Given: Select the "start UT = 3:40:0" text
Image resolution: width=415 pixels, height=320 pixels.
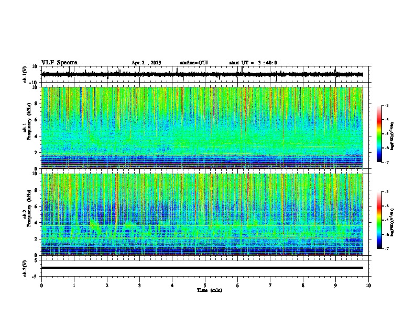Looking at the screenshot, I should click(253, 63).
